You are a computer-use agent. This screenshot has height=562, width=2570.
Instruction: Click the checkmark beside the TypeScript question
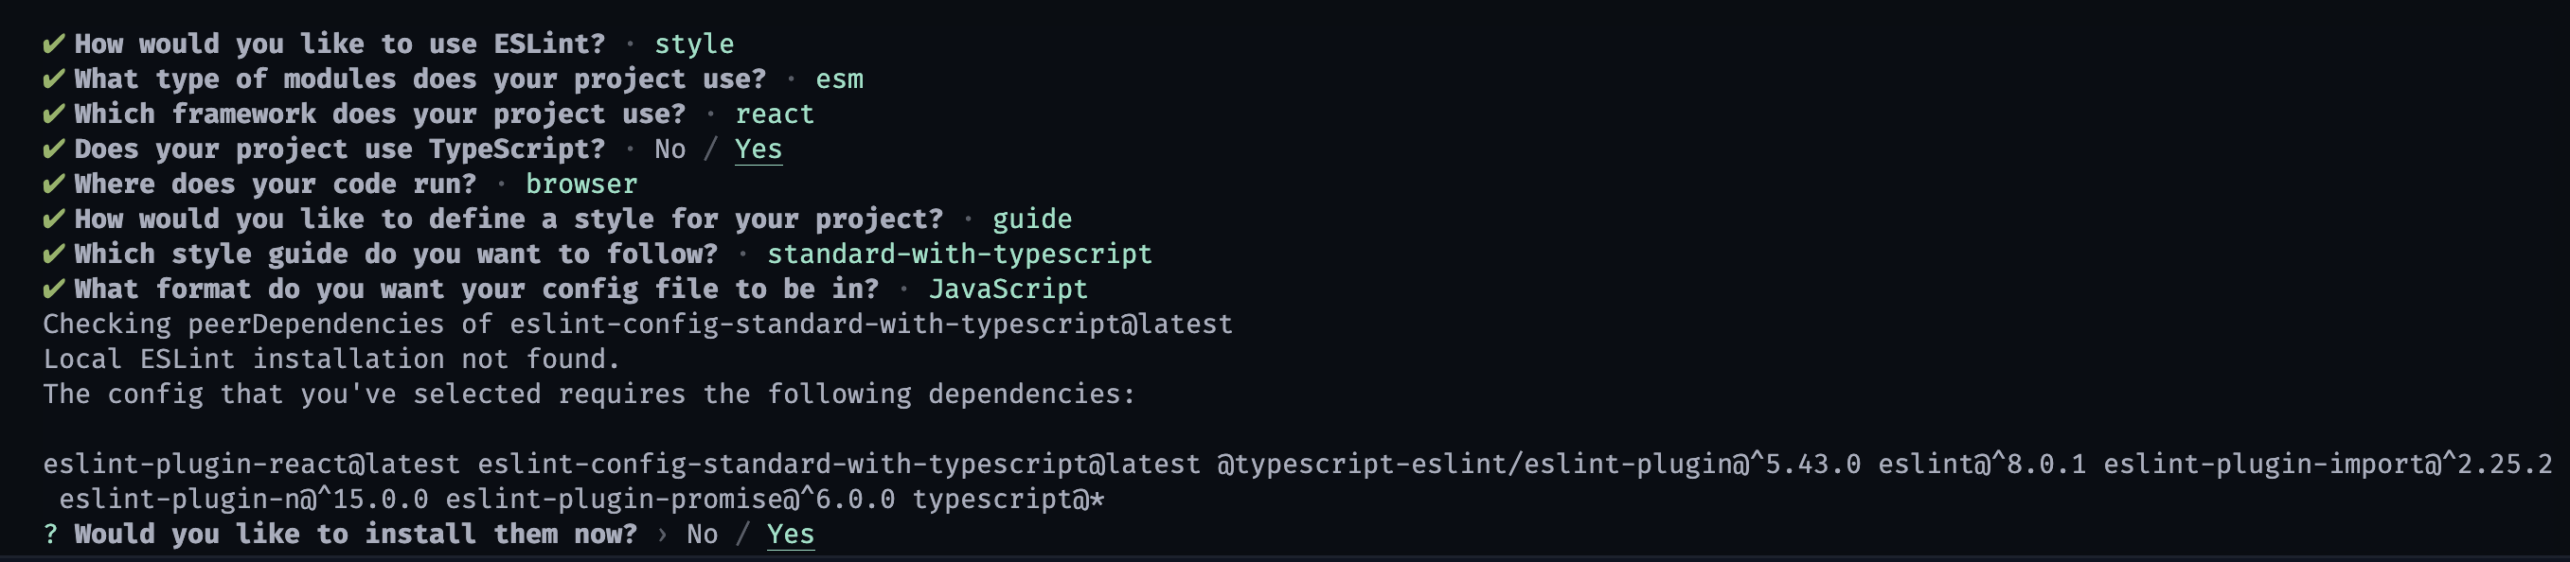coord(54,149)
